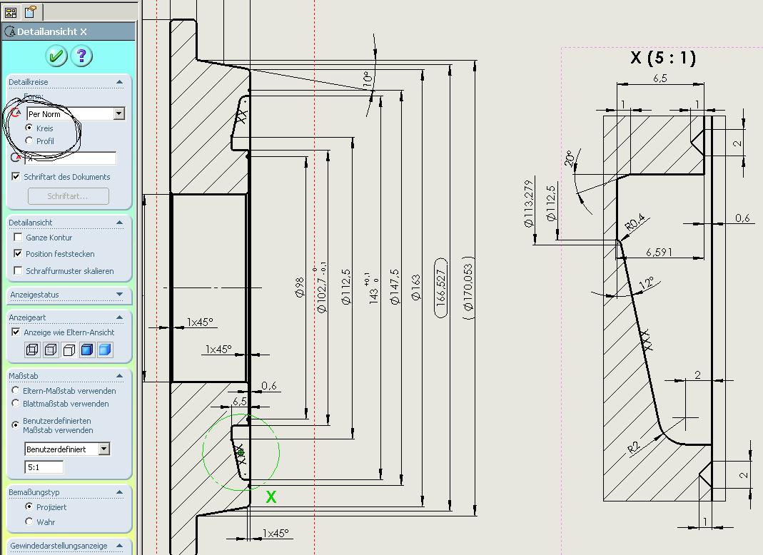Toggle 'Anzeige wie Eltern-Ansicht' checkbox

tap(16, 332)
